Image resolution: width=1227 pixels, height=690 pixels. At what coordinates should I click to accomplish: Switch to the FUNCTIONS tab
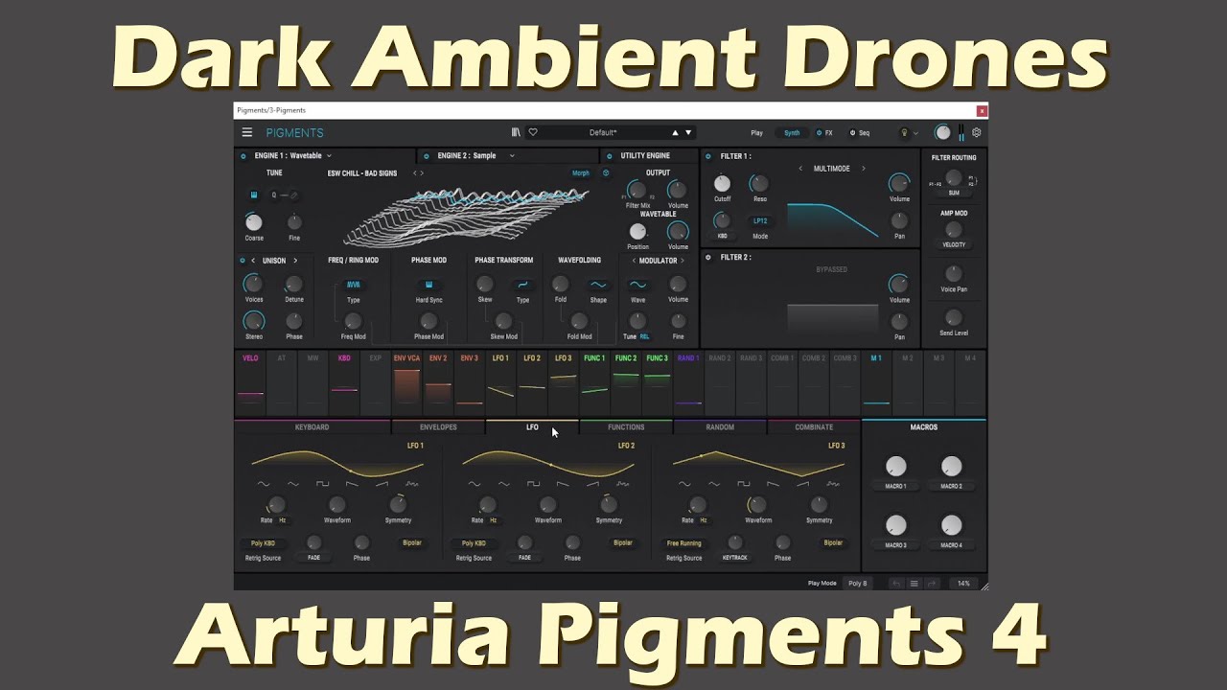tap(626, 426)
